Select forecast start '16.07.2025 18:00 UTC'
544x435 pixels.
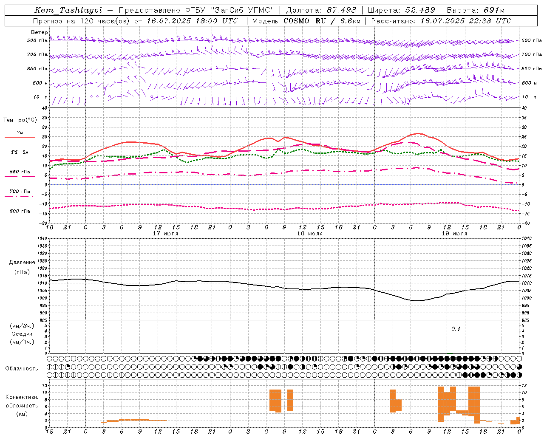193,21
